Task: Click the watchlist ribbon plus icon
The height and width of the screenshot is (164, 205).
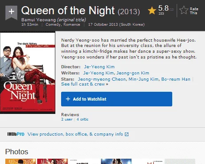Action: click(x=12, y=12)
